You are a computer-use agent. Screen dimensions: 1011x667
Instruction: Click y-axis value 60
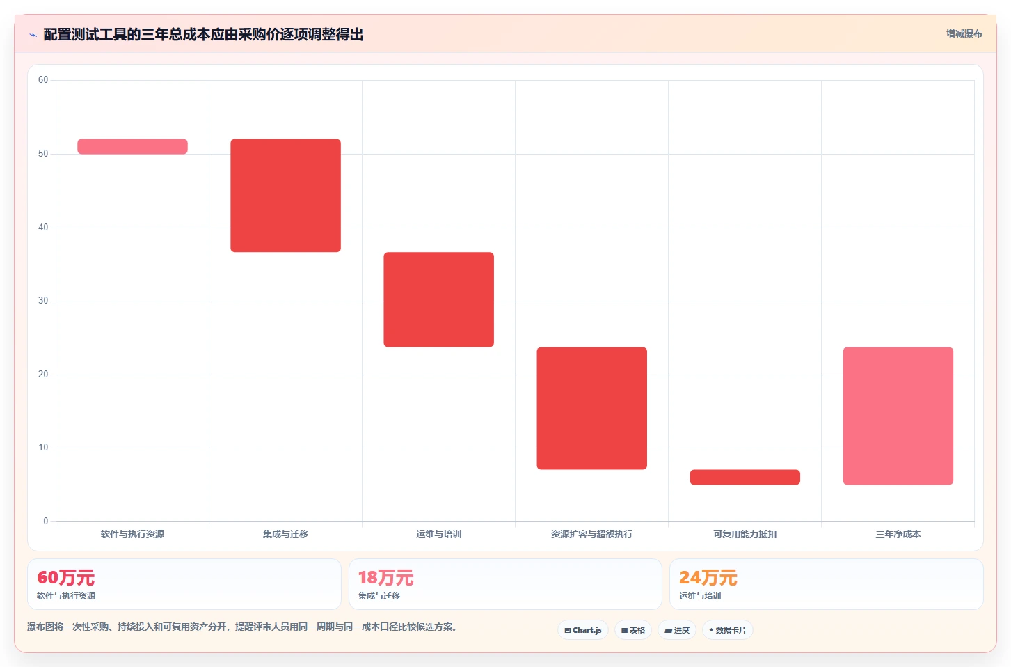[x=43, y=80]
